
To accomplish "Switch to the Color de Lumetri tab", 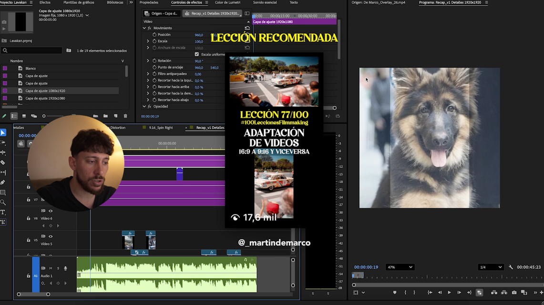I will pos(227,2).
